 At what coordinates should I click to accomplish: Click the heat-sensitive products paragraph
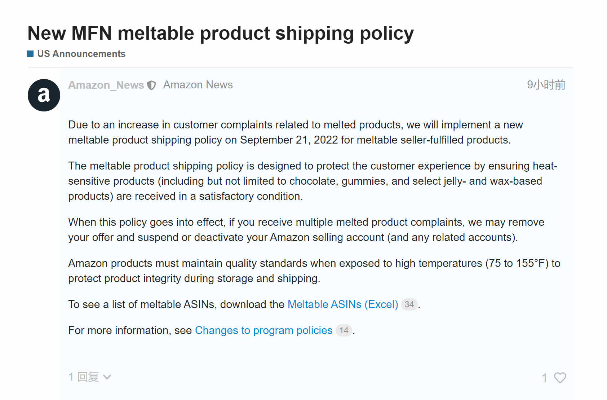[313, 181]
